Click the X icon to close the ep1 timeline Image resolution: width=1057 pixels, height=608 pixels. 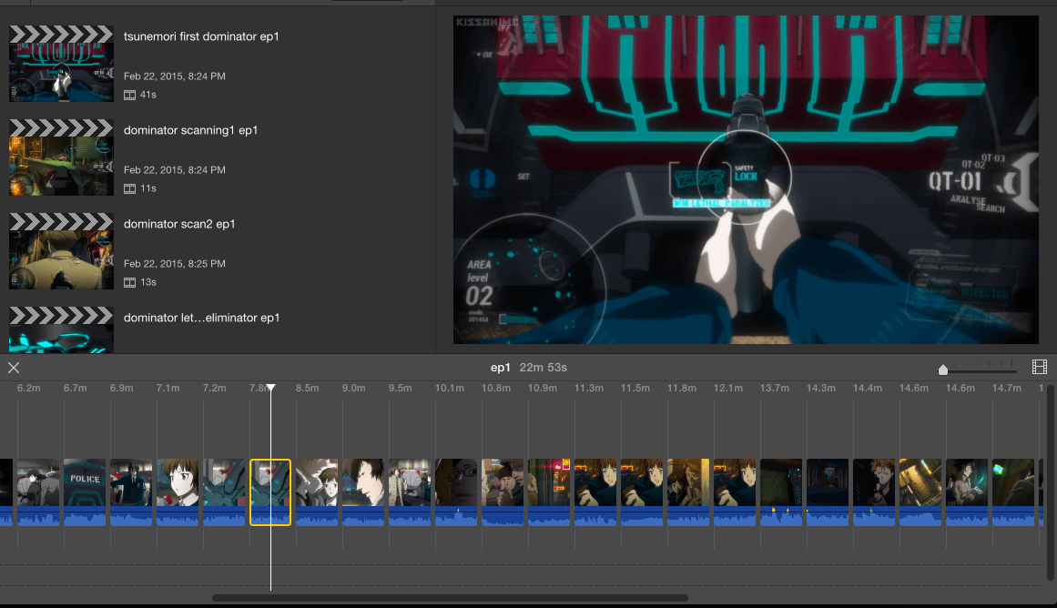(14, 368)
